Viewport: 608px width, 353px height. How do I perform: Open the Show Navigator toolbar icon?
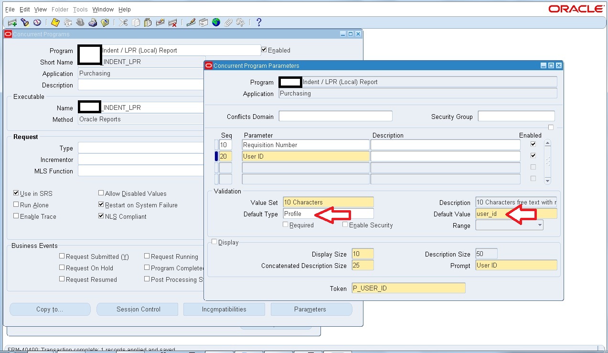(37, 22)
